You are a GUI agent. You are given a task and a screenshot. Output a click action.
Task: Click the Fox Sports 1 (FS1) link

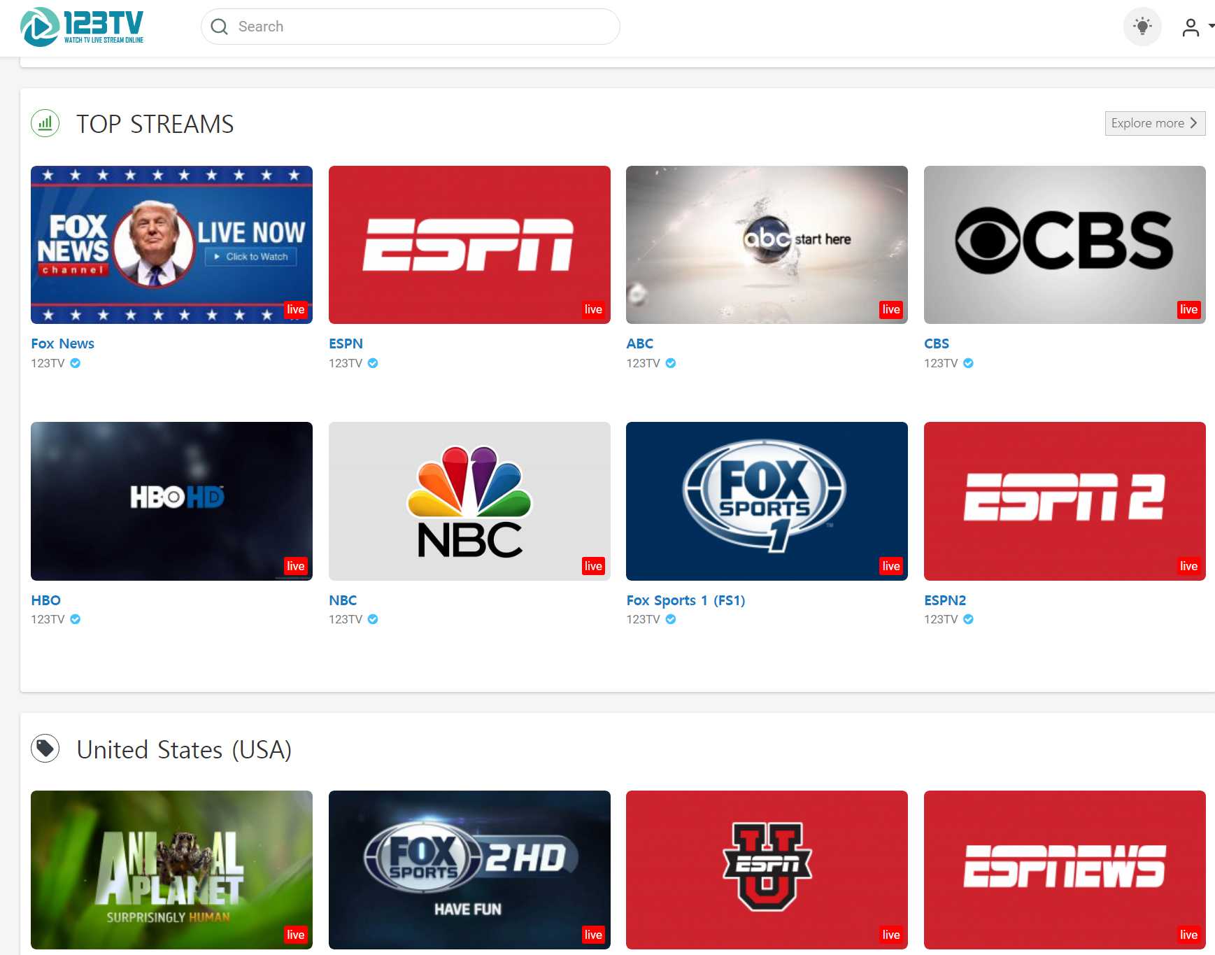click(x=685, y=600)
